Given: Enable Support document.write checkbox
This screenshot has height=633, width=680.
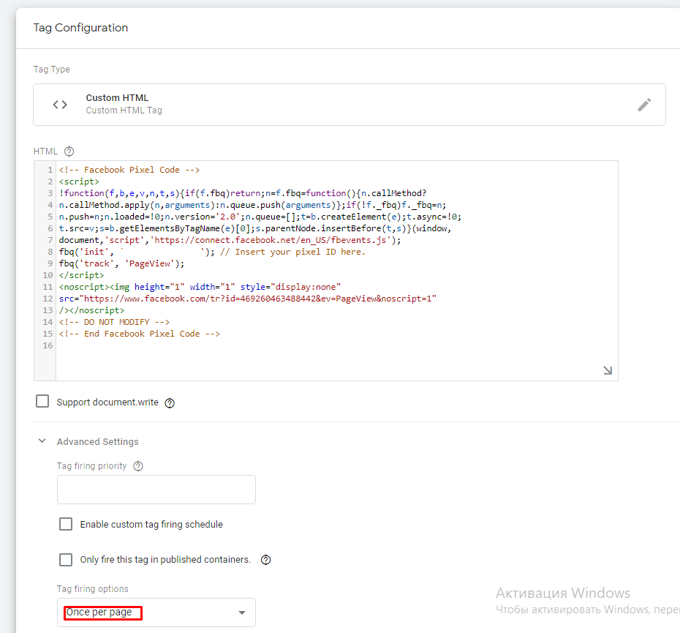Looking at the screenshot, I should (42, 401).
